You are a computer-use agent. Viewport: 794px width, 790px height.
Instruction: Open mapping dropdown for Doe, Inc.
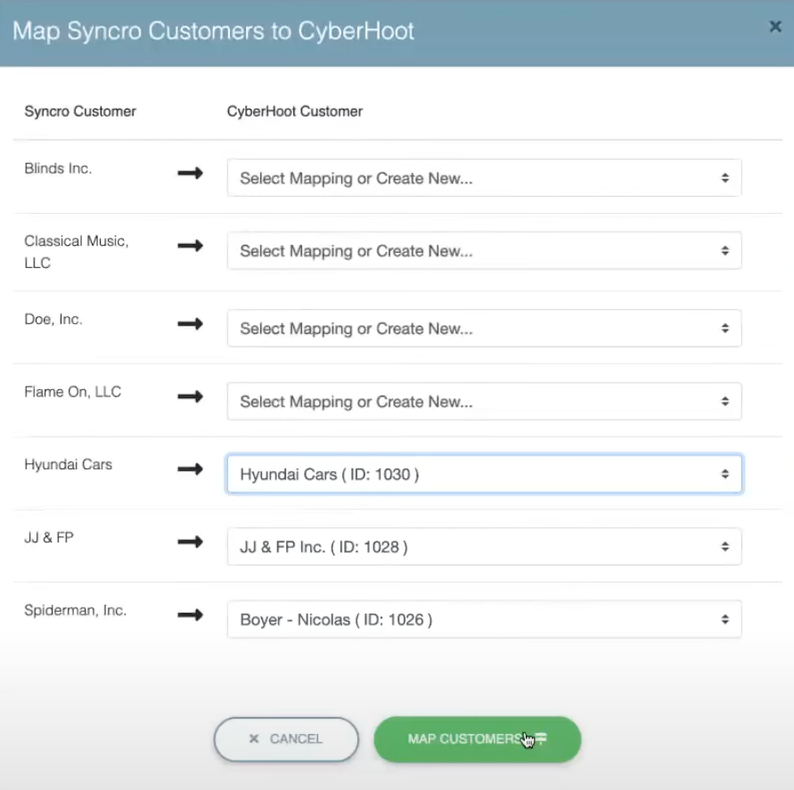[484, 329]
